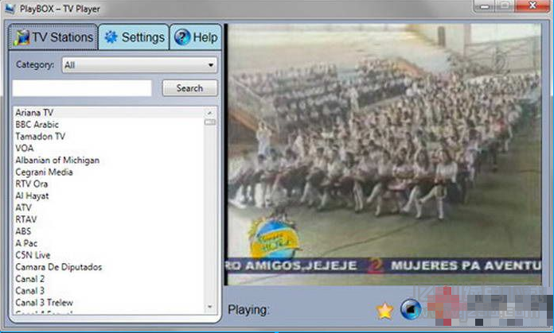Add station to favorites with star icon
The width and height of the screenshot is (554, 333).
click(x=384, y=311)
